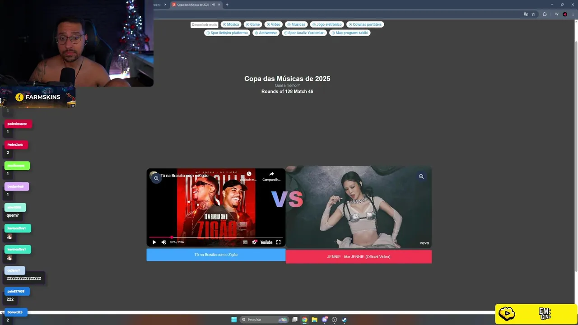Play the Tô na Brasília YouTube video
The height and width of the screenshot is (325, 578).
pyautogui.click(x=154, y=242)
